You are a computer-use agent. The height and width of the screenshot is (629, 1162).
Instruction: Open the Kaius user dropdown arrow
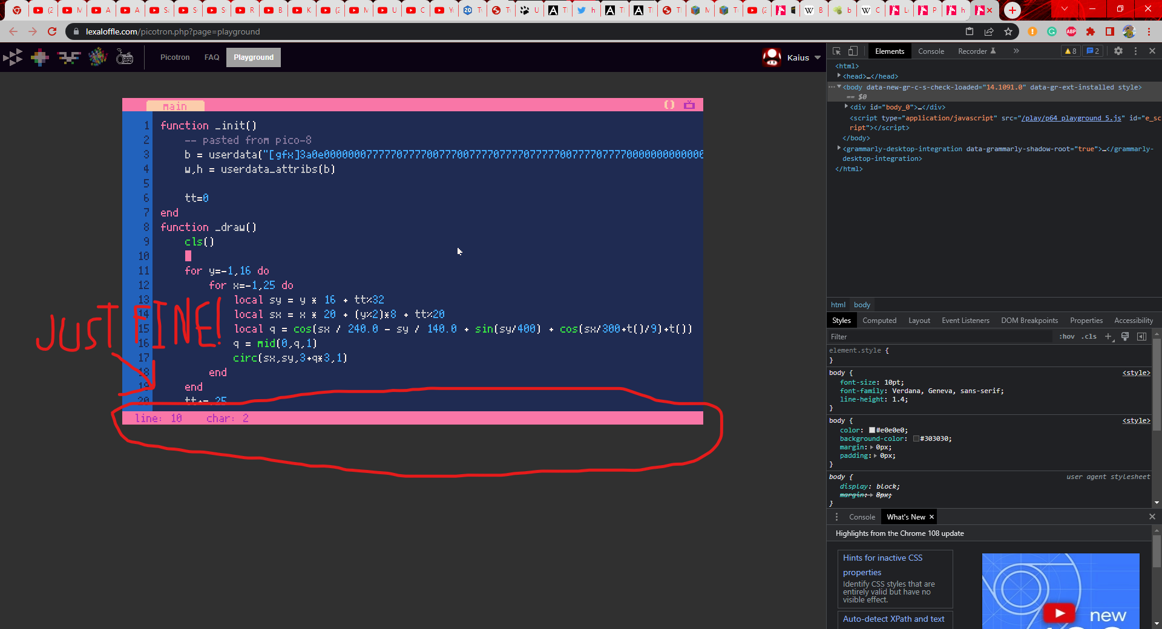818,58
